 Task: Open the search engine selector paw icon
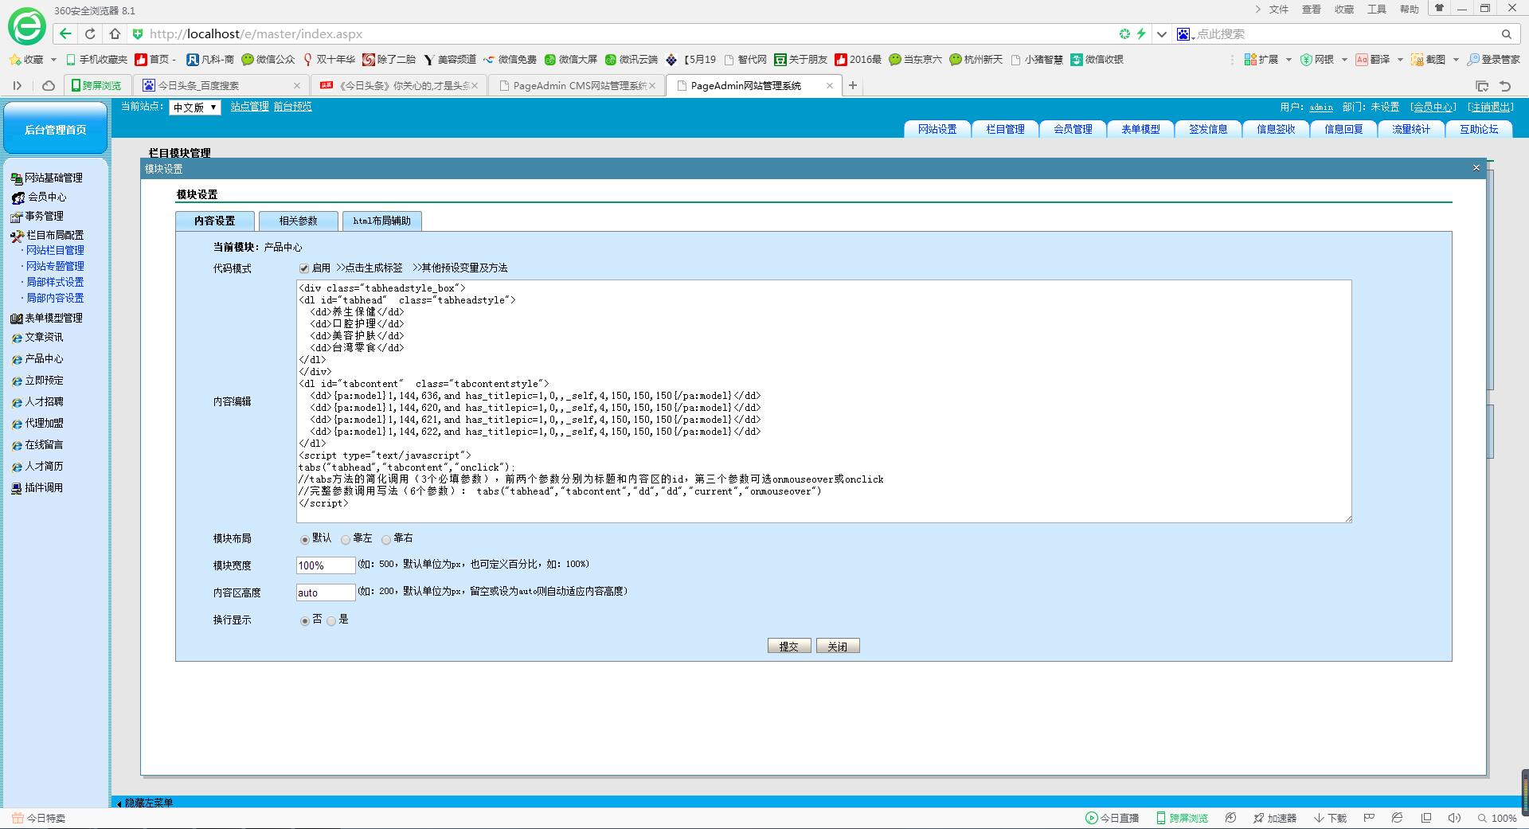pos(1185,33)
